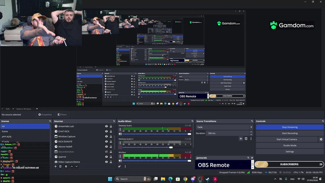Open source properties via the gear icon
The image size is (325, 183).
(x=66, y=166)
